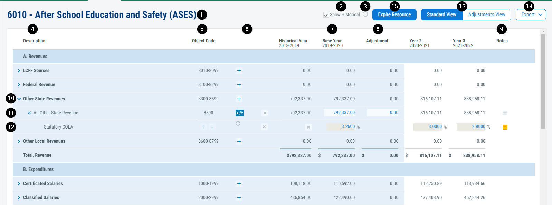This screenshot has width=552, height=205.
Task: Open the Export dropdown
Action: 531,14
